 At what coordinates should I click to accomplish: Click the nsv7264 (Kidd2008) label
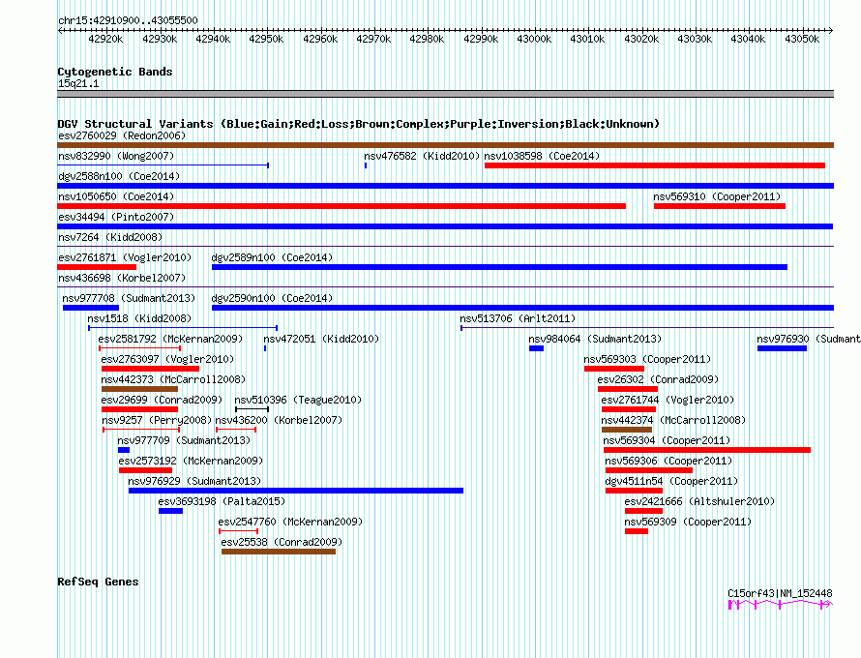coord(110,237)
